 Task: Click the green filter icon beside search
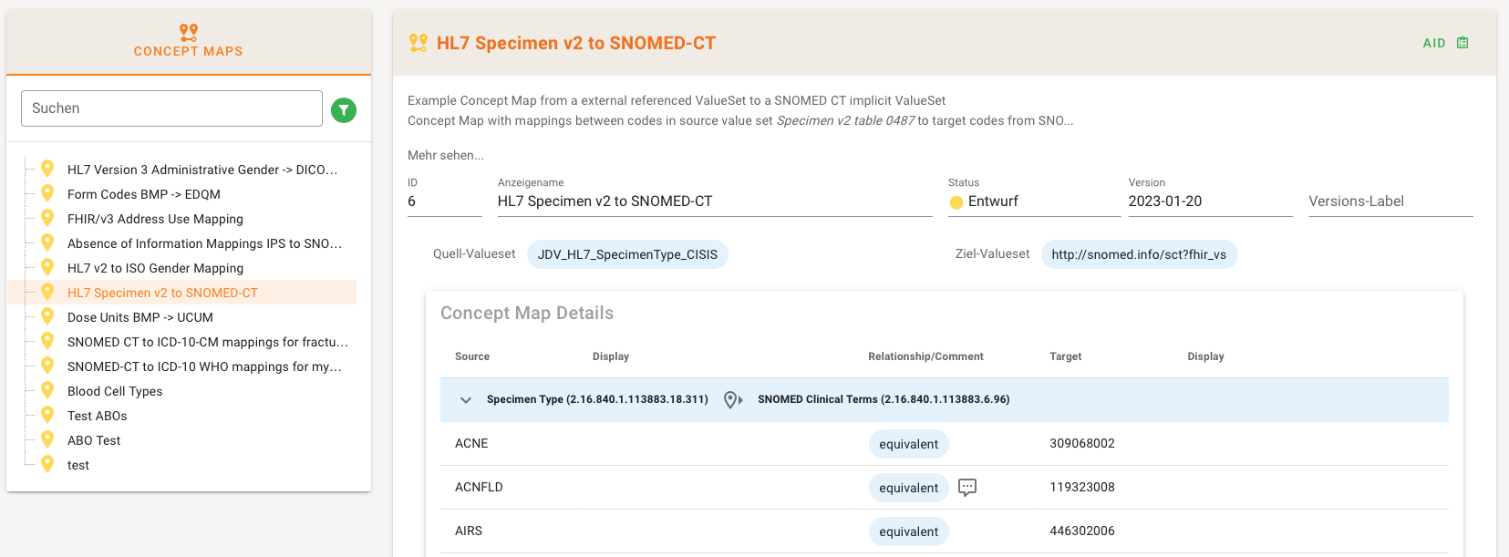coord(344,110)
